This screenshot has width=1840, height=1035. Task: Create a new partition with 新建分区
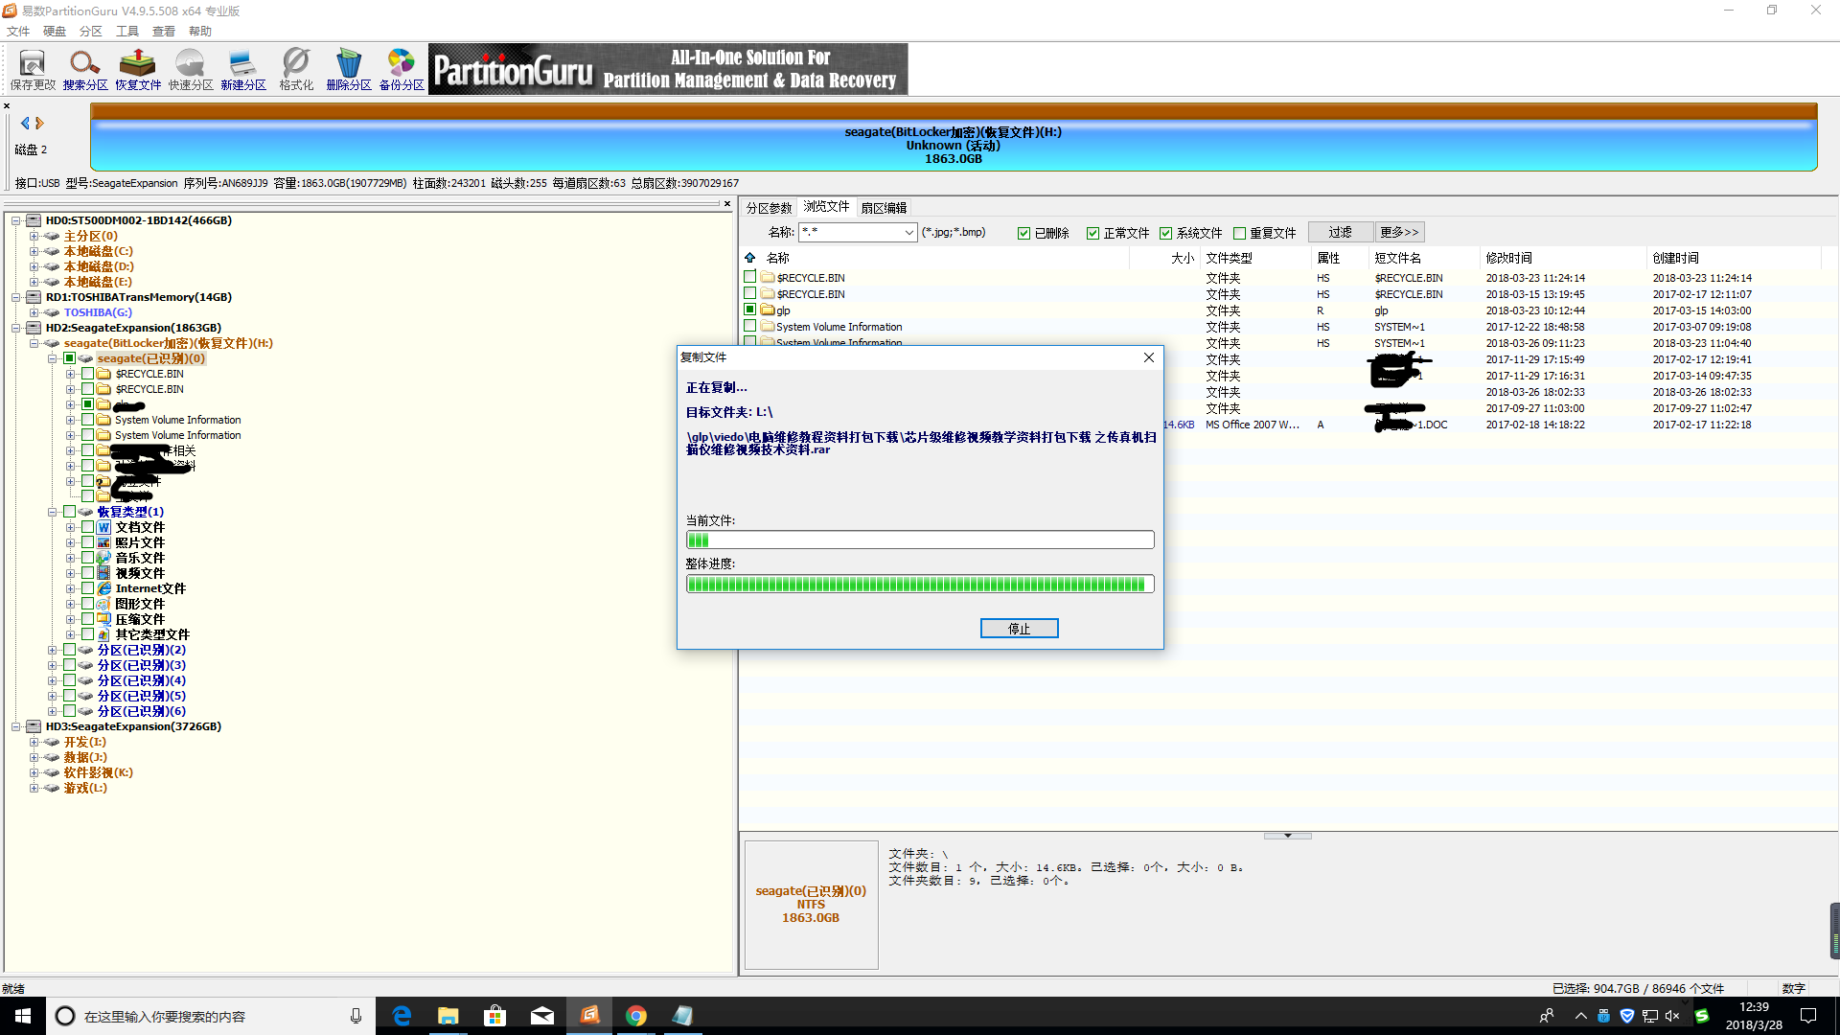[243, 70]
